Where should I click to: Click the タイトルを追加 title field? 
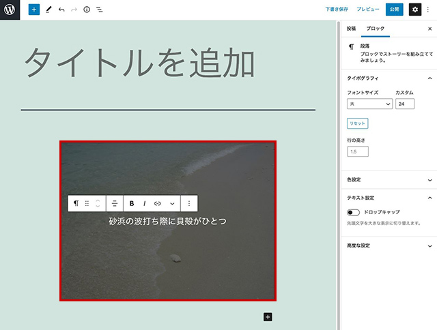coord(139,63)
